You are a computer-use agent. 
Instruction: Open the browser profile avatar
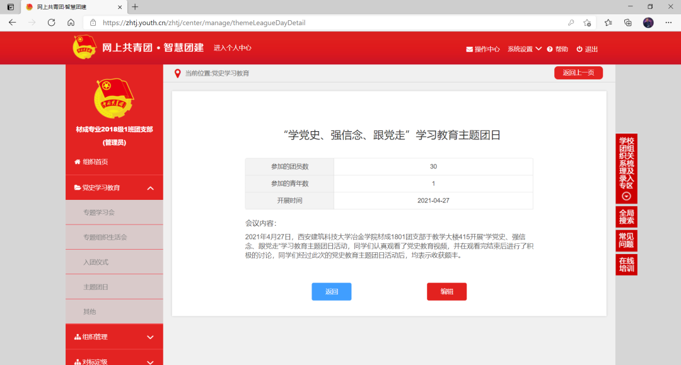(x=648, y=22)
